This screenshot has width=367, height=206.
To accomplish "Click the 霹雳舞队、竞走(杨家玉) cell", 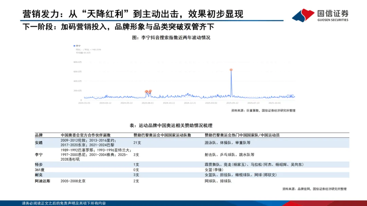I will click(254, 164).
